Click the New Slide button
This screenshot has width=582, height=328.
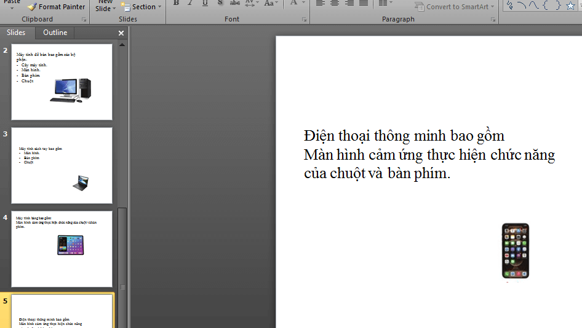[x=105, y=6]
